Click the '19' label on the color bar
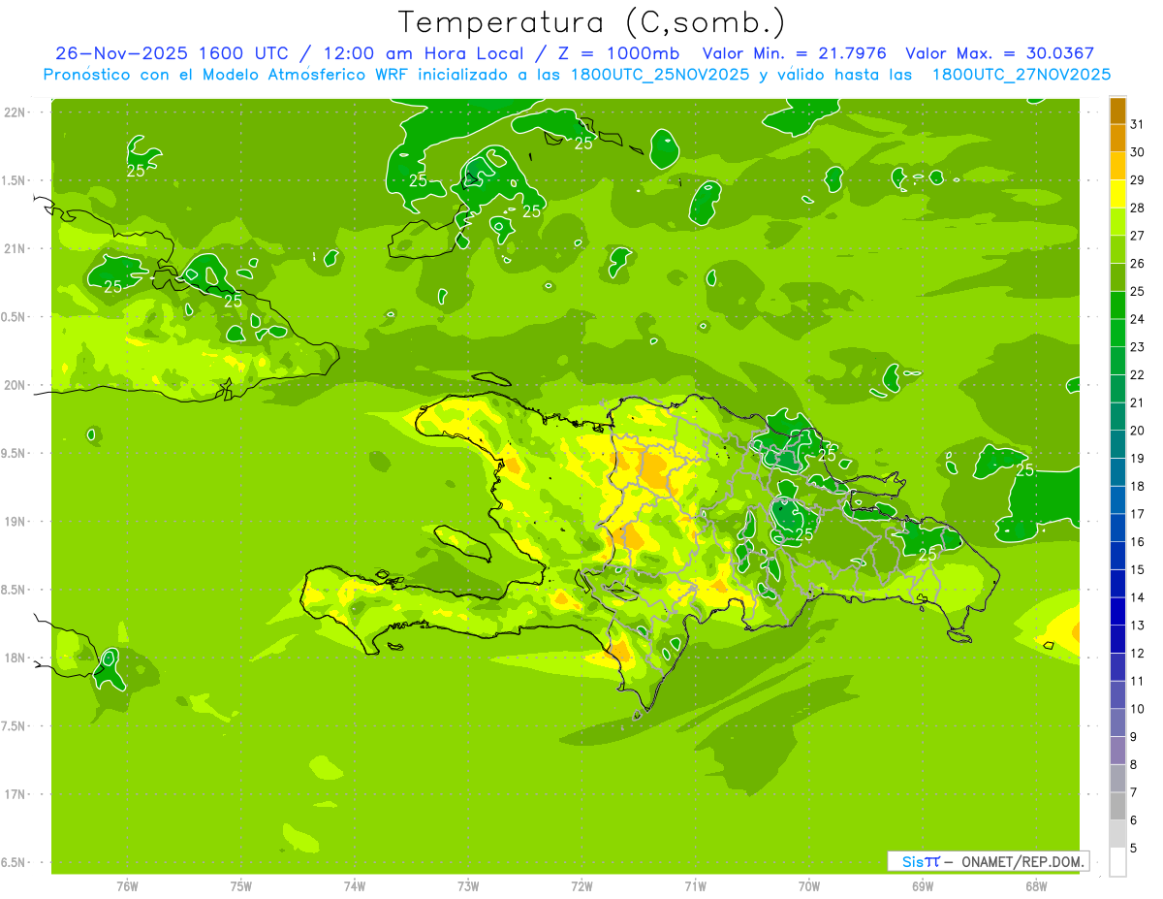The width and height of the screenshot is (1163, 899). (x=1138, y=459)
